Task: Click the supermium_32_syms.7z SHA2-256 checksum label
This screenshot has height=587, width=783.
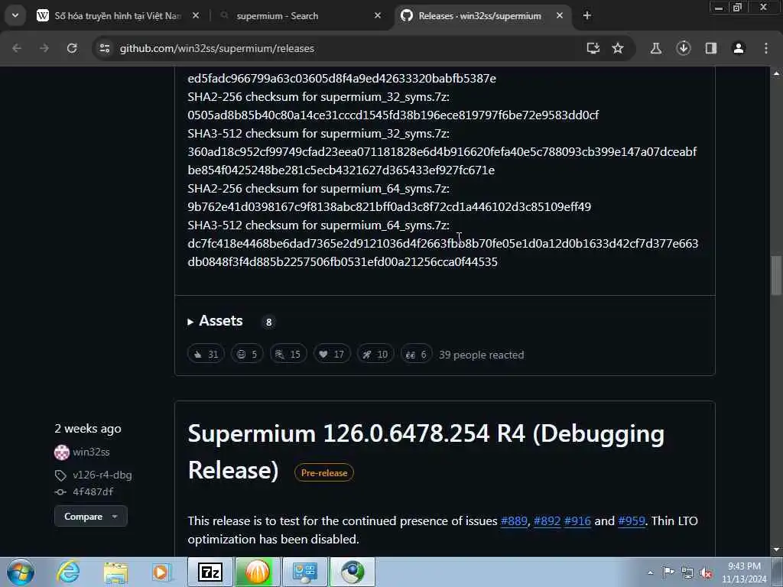Action: pos(319,97)
